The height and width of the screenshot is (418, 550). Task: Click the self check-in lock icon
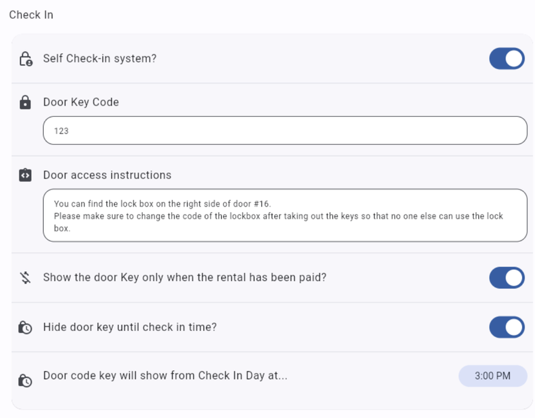26,58
